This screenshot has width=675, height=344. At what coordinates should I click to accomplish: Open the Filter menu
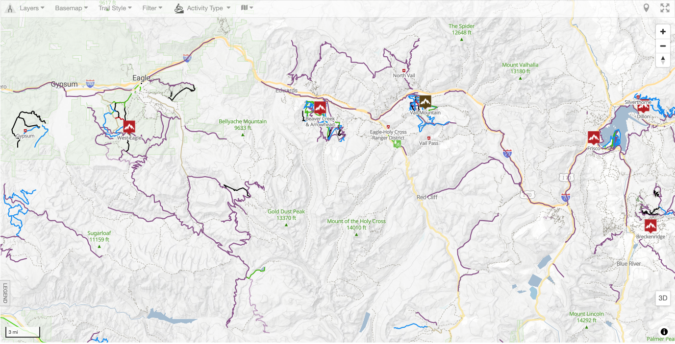pos(151,8)
